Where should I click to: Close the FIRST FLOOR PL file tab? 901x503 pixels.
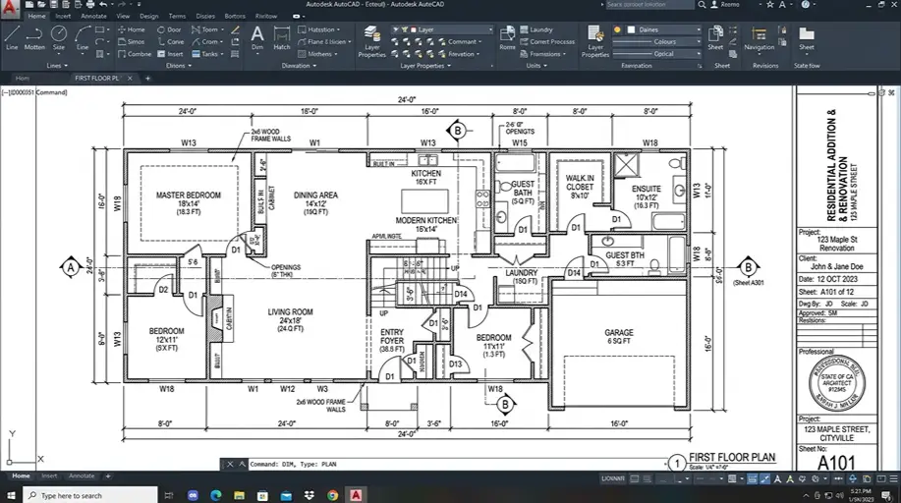tap(130, 79)
